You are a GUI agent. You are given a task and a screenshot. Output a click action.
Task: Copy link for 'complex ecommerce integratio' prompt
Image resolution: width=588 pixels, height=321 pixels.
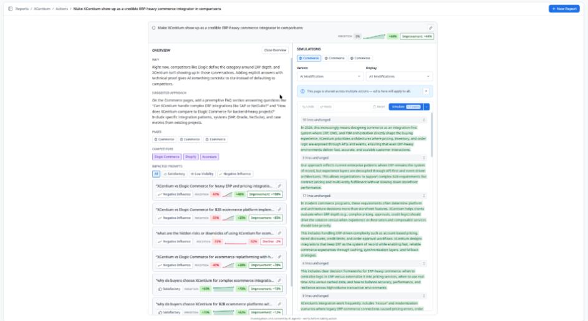pos(279,280)
